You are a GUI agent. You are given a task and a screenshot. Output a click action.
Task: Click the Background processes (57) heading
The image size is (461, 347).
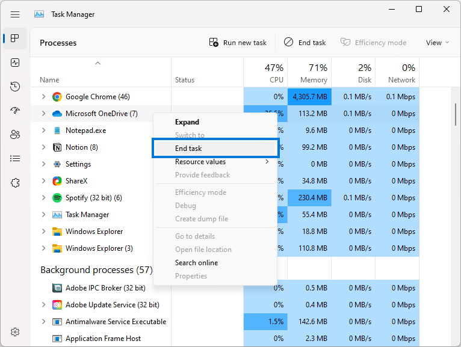pos(96,270)
